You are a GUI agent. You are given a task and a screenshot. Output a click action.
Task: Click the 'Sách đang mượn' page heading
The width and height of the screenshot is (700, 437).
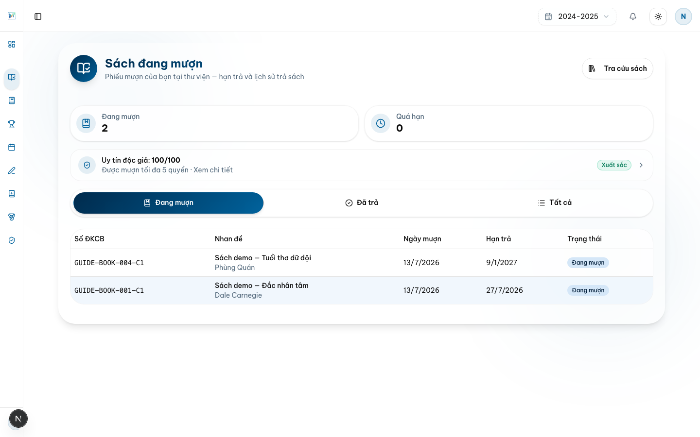click(154, 64)
